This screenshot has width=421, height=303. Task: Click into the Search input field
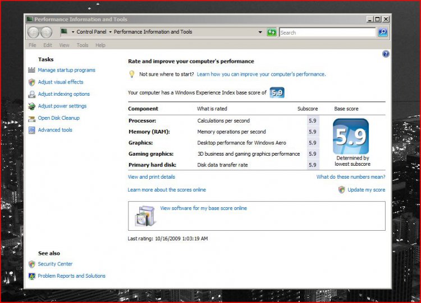[x=327, y=32]
